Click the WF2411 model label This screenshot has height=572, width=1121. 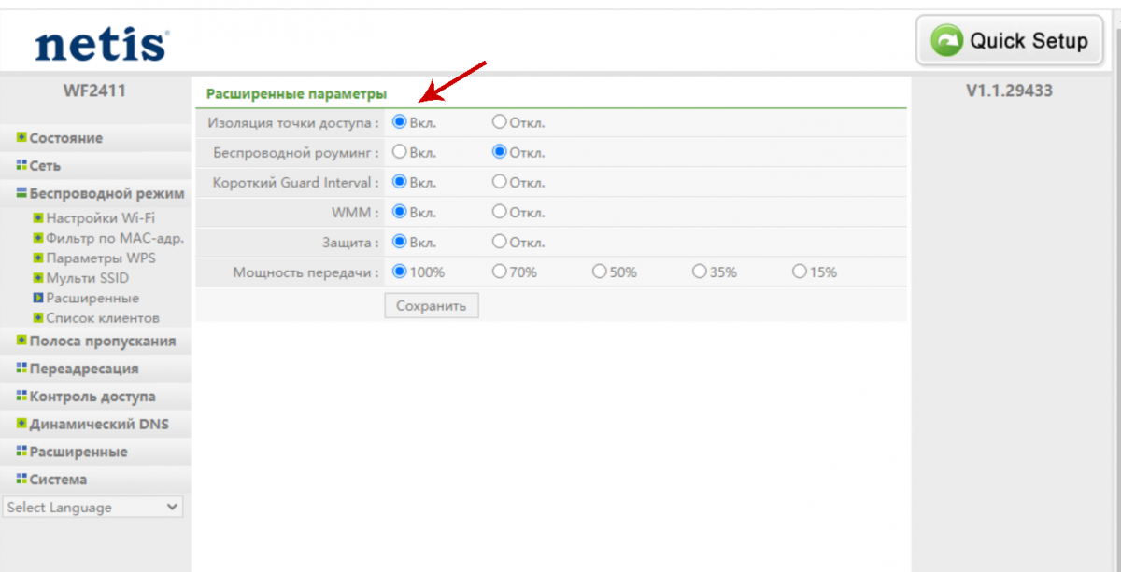[94, 91]
